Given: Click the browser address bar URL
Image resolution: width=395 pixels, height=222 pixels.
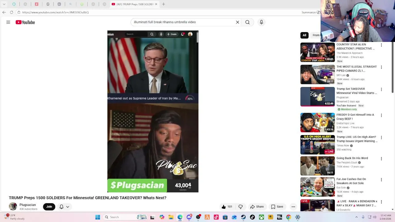Looking at the screenshot, I should click(56, 12).
